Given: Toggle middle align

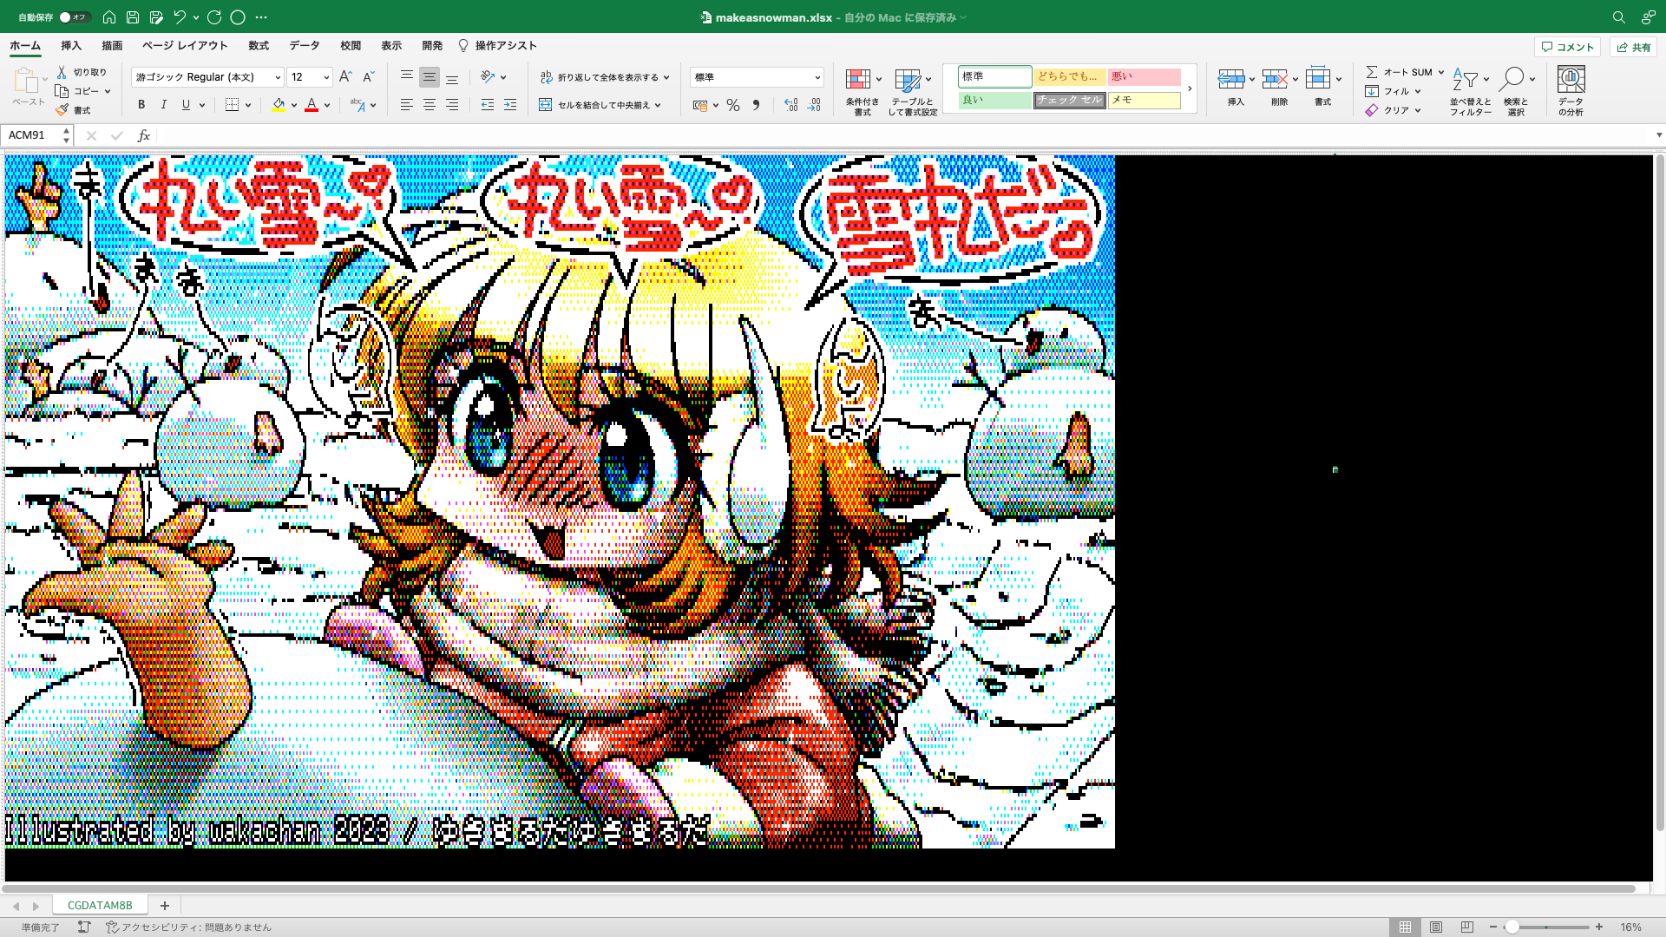Looking at the screenshot, I should (x=429, y=77).
